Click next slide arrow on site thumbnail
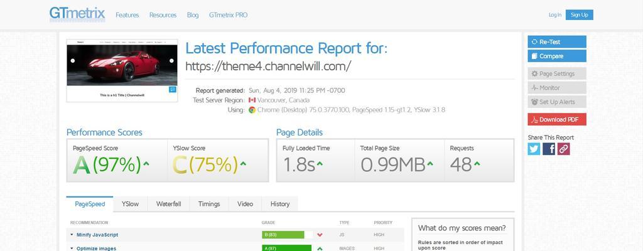The image size is (643, 251). tap(172, 61)
